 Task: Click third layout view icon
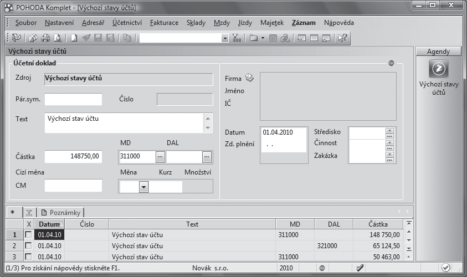point(326,38)
